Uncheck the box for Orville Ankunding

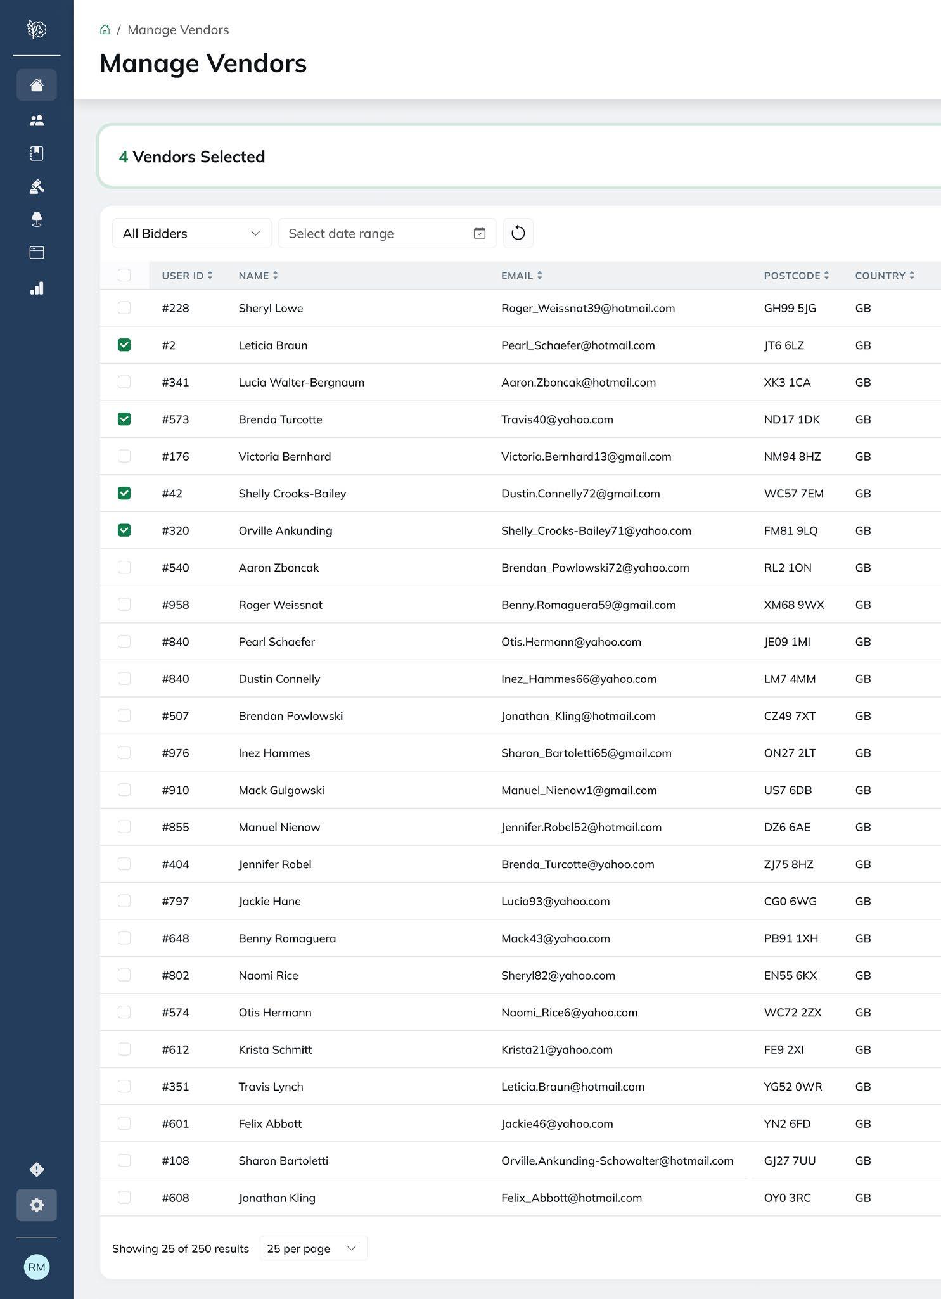(x=124, y=530)
